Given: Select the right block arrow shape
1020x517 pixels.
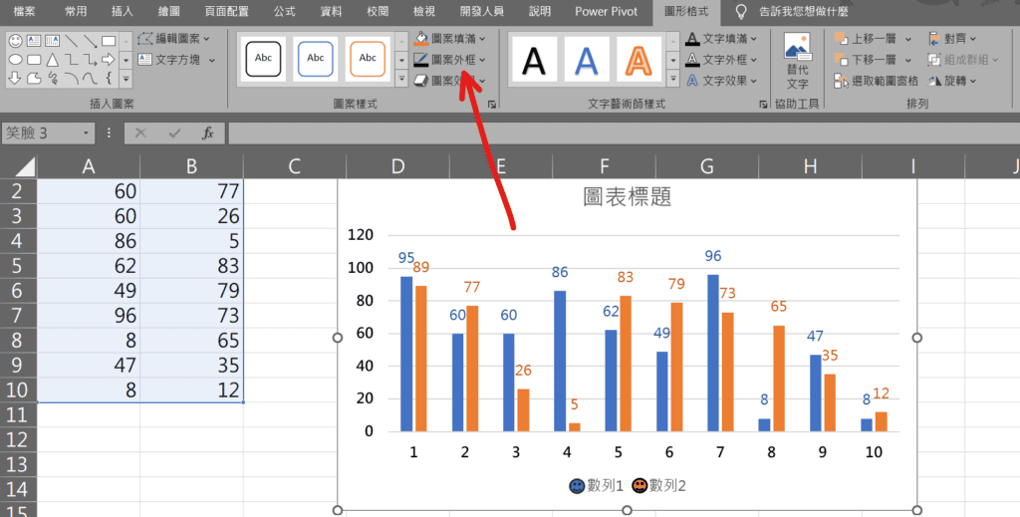Looking at the screenshot, I should [x=109, y=60].
